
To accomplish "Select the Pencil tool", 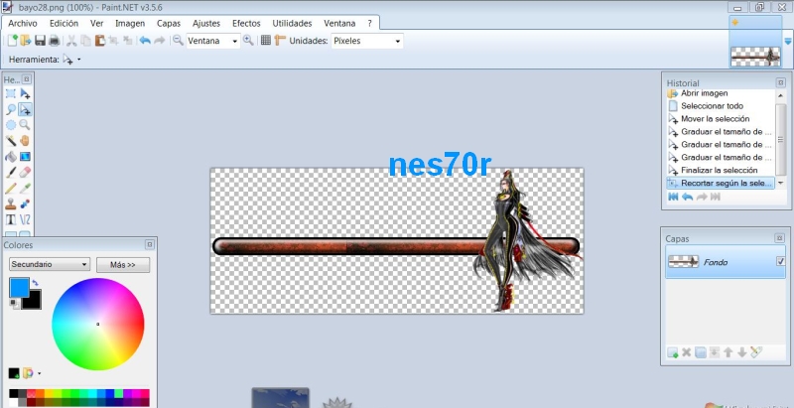I will 11,189.
